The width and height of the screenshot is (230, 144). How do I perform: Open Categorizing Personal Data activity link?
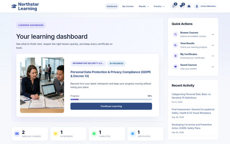pos(191,96)
